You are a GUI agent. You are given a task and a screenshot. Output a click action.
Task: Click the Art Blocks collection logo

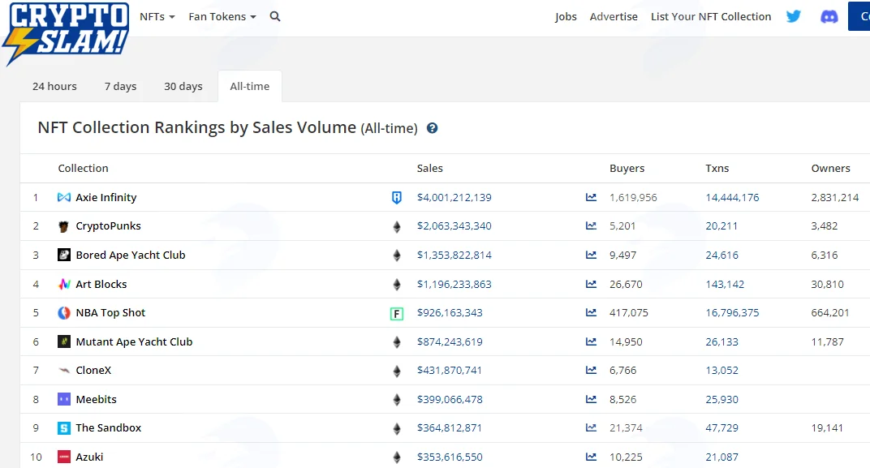[64, 284]
